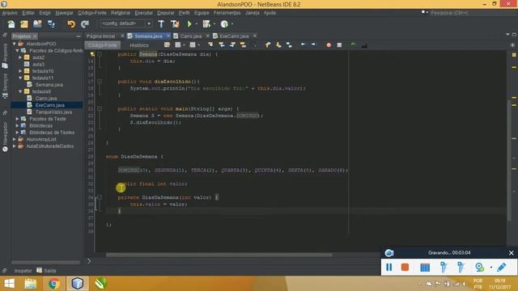Screen dimensions: 518x291
Task: Open the Run Project dropdown arrow
Action: point(197,23)
